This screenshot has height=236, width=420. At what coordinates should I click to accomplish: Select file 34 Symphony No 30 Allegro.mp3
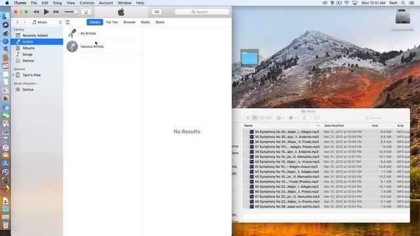[326, 132]
